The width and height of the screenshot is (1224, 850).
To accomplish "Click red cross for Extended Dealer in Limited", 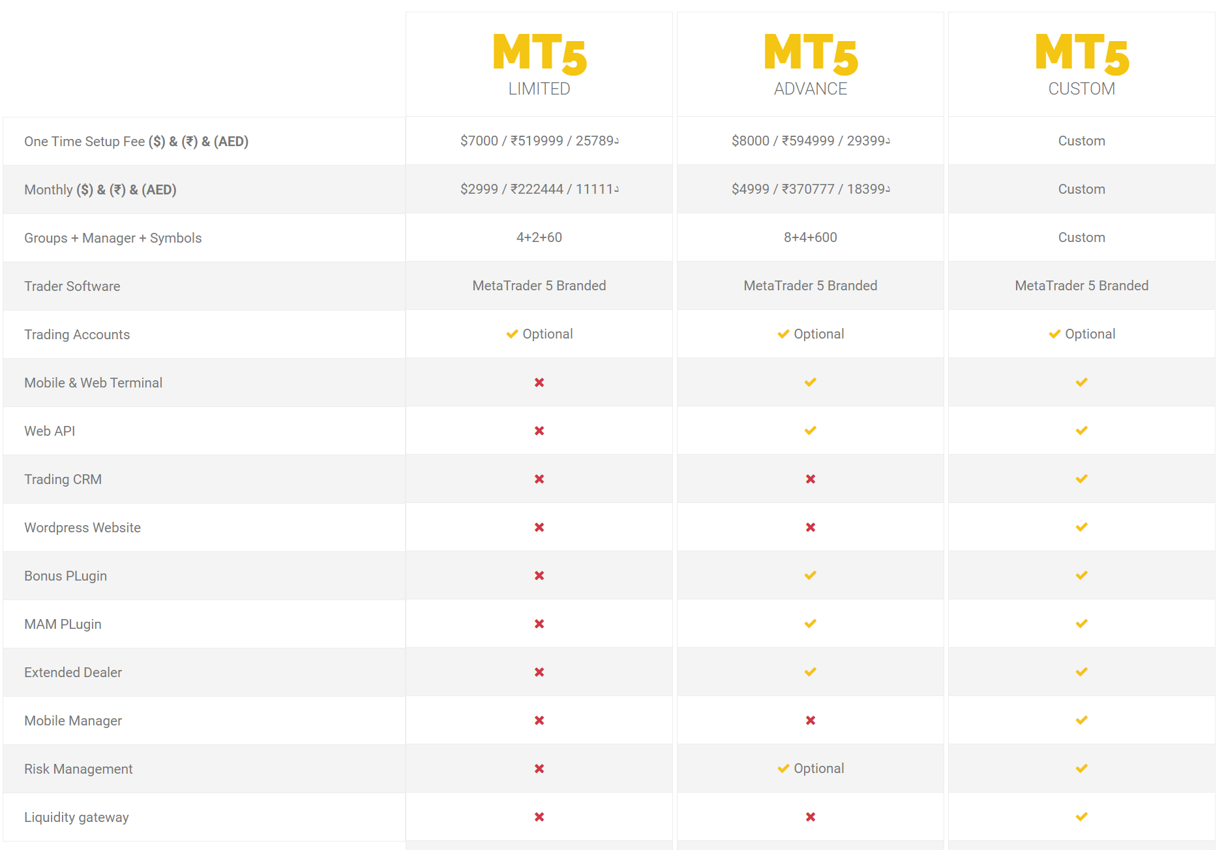I will coord(539,672).
